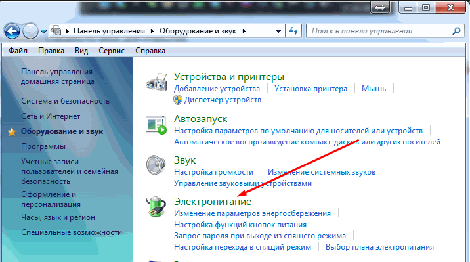Screen dimensions: 470x262
Task: Click Установка принтера link
Action: click(x=310, y=89)
